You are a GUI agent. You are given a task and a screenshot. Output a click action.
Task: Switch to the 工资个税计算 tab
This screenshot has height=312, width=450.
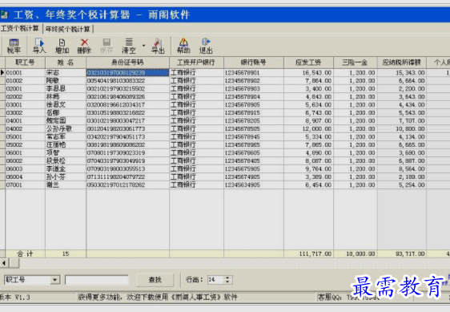click(20, 28)
